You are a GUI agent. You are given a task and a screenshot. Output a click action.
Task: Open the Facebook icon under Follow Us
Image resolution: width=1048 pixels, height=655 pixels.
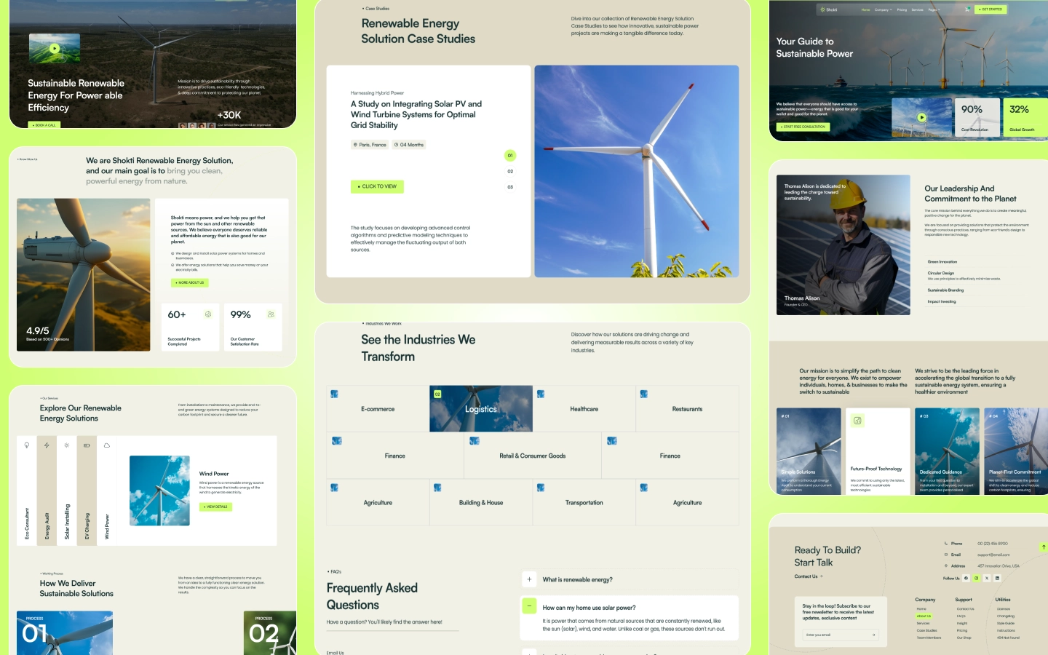coord(966,578)
